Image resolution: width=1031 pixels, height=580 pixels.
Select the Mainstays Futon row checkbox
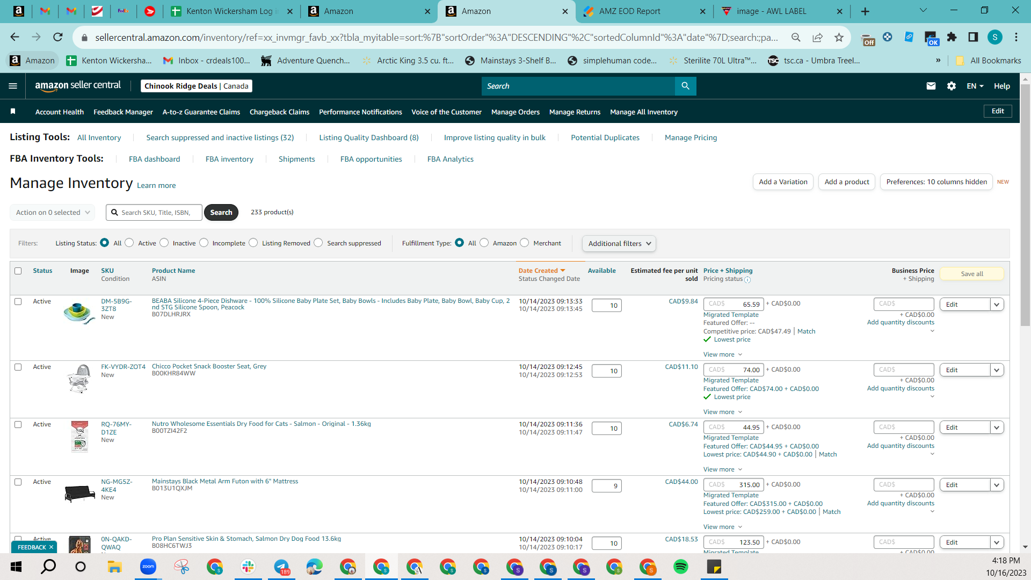point(18,482)
